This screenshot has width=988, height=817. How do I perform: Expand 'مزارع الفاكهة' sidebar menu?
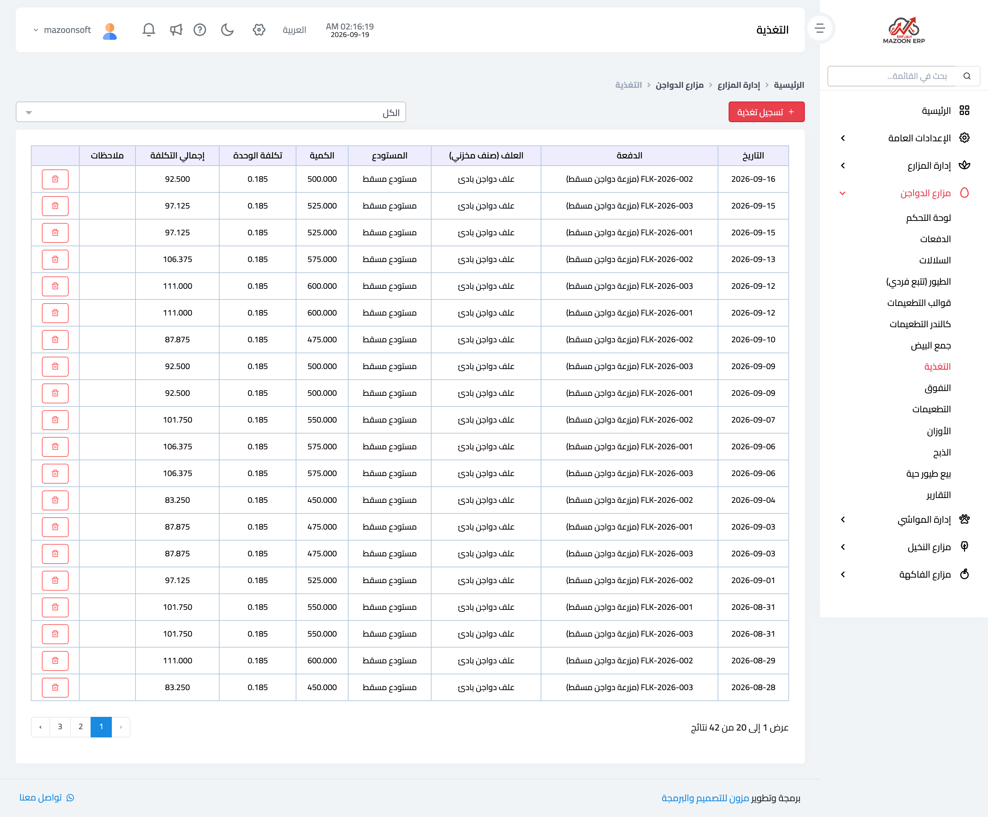904,574
